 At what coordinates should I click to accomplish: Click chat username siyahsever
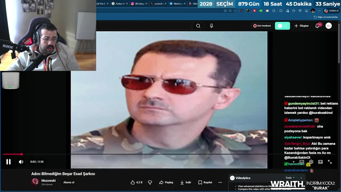point(293,137)
